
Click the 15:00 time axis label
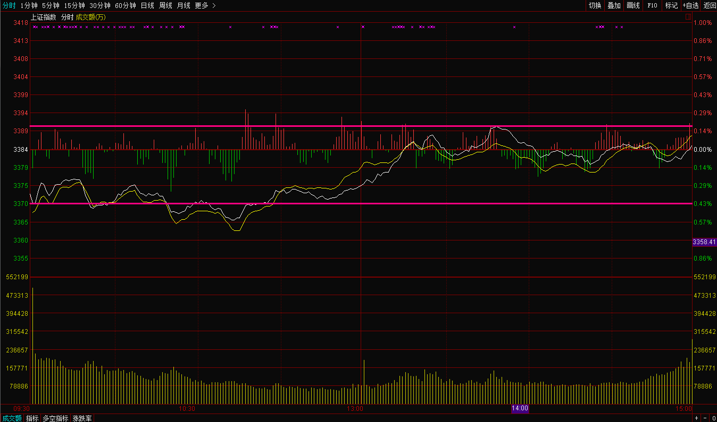683,408
